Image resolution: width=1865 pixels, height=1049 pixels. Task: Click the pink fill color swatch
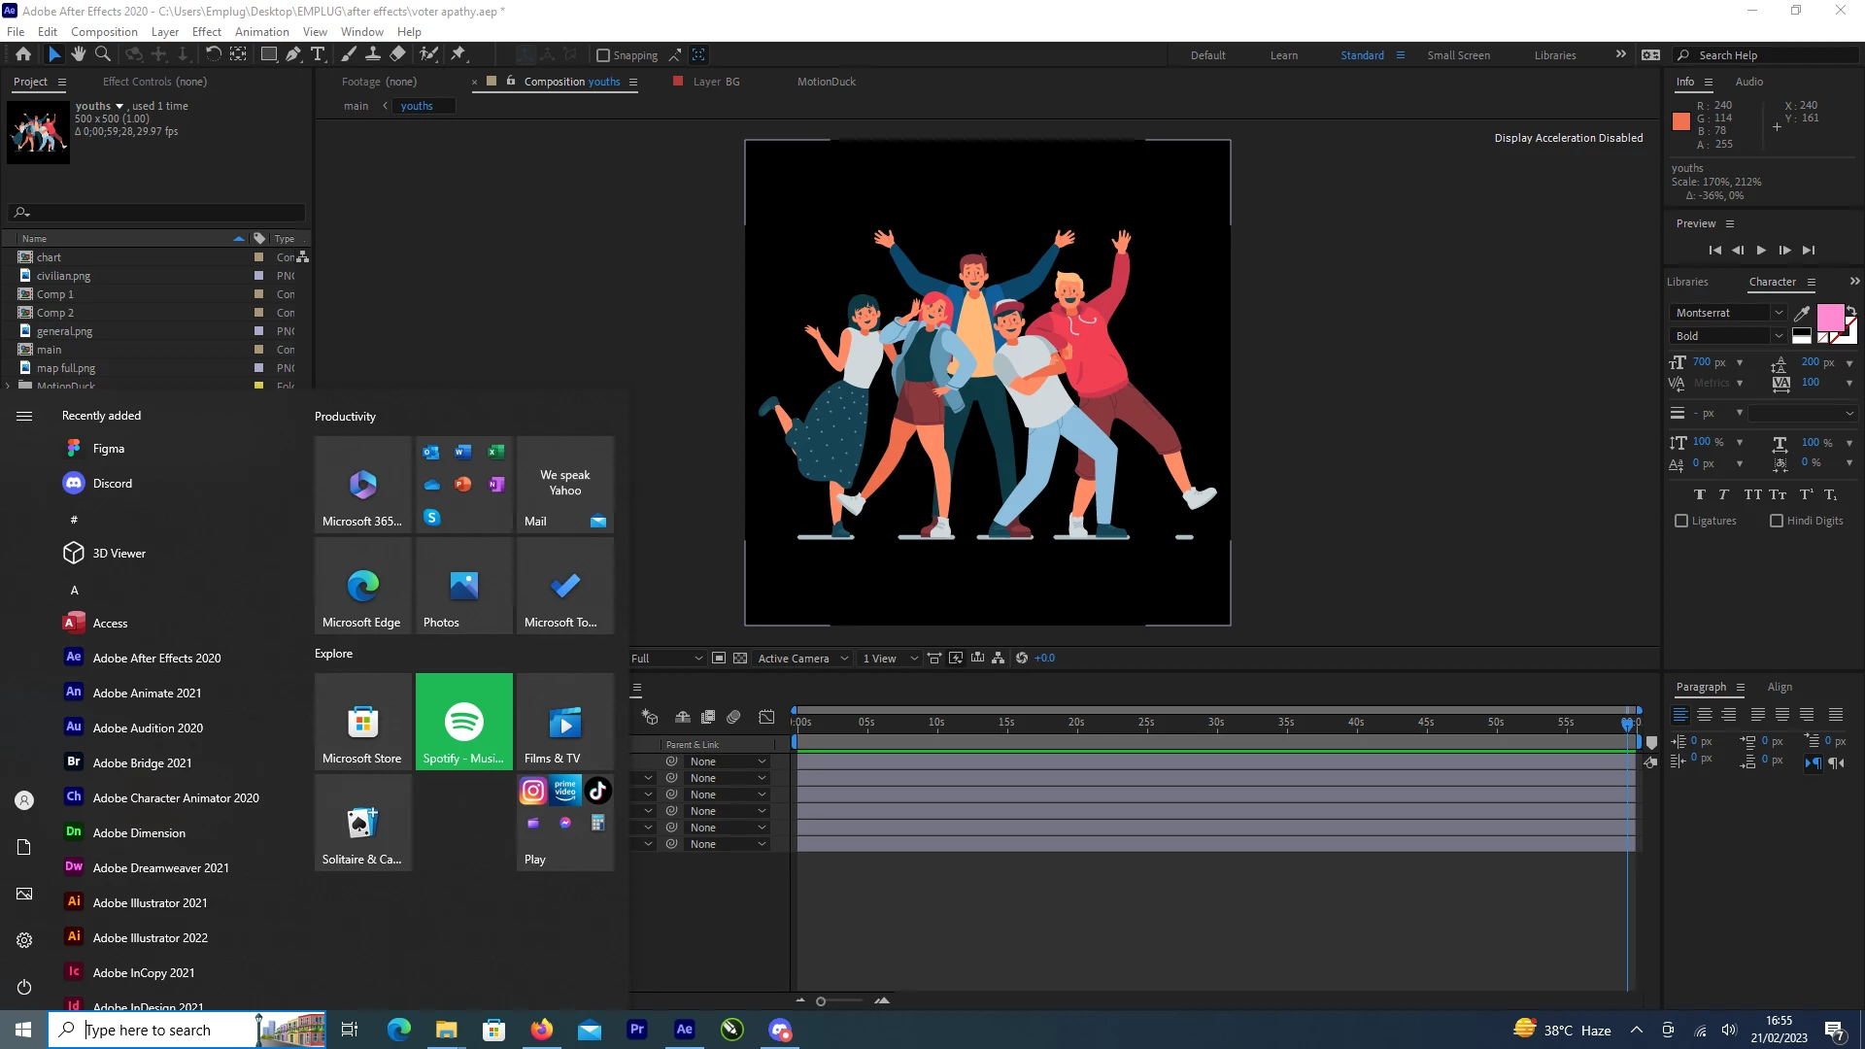pyautogui.click(x=1829, y=318)
